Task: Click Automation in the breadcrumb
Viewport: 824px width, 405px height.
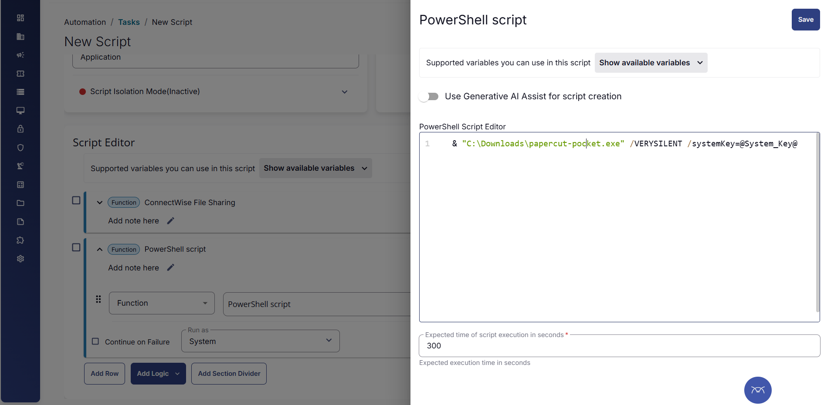Action: pyautogui.click(x=85, y=22)
